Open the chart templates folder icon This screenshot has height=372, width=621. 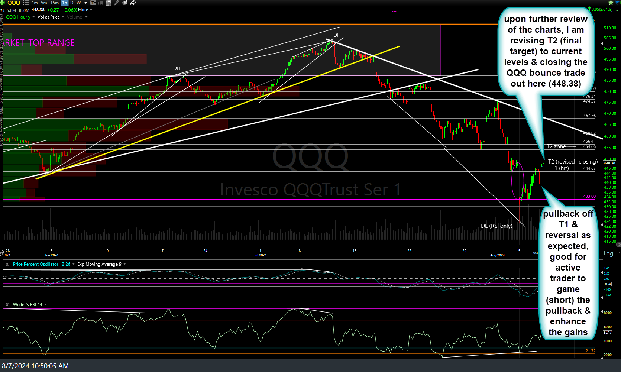click(125, 3)
